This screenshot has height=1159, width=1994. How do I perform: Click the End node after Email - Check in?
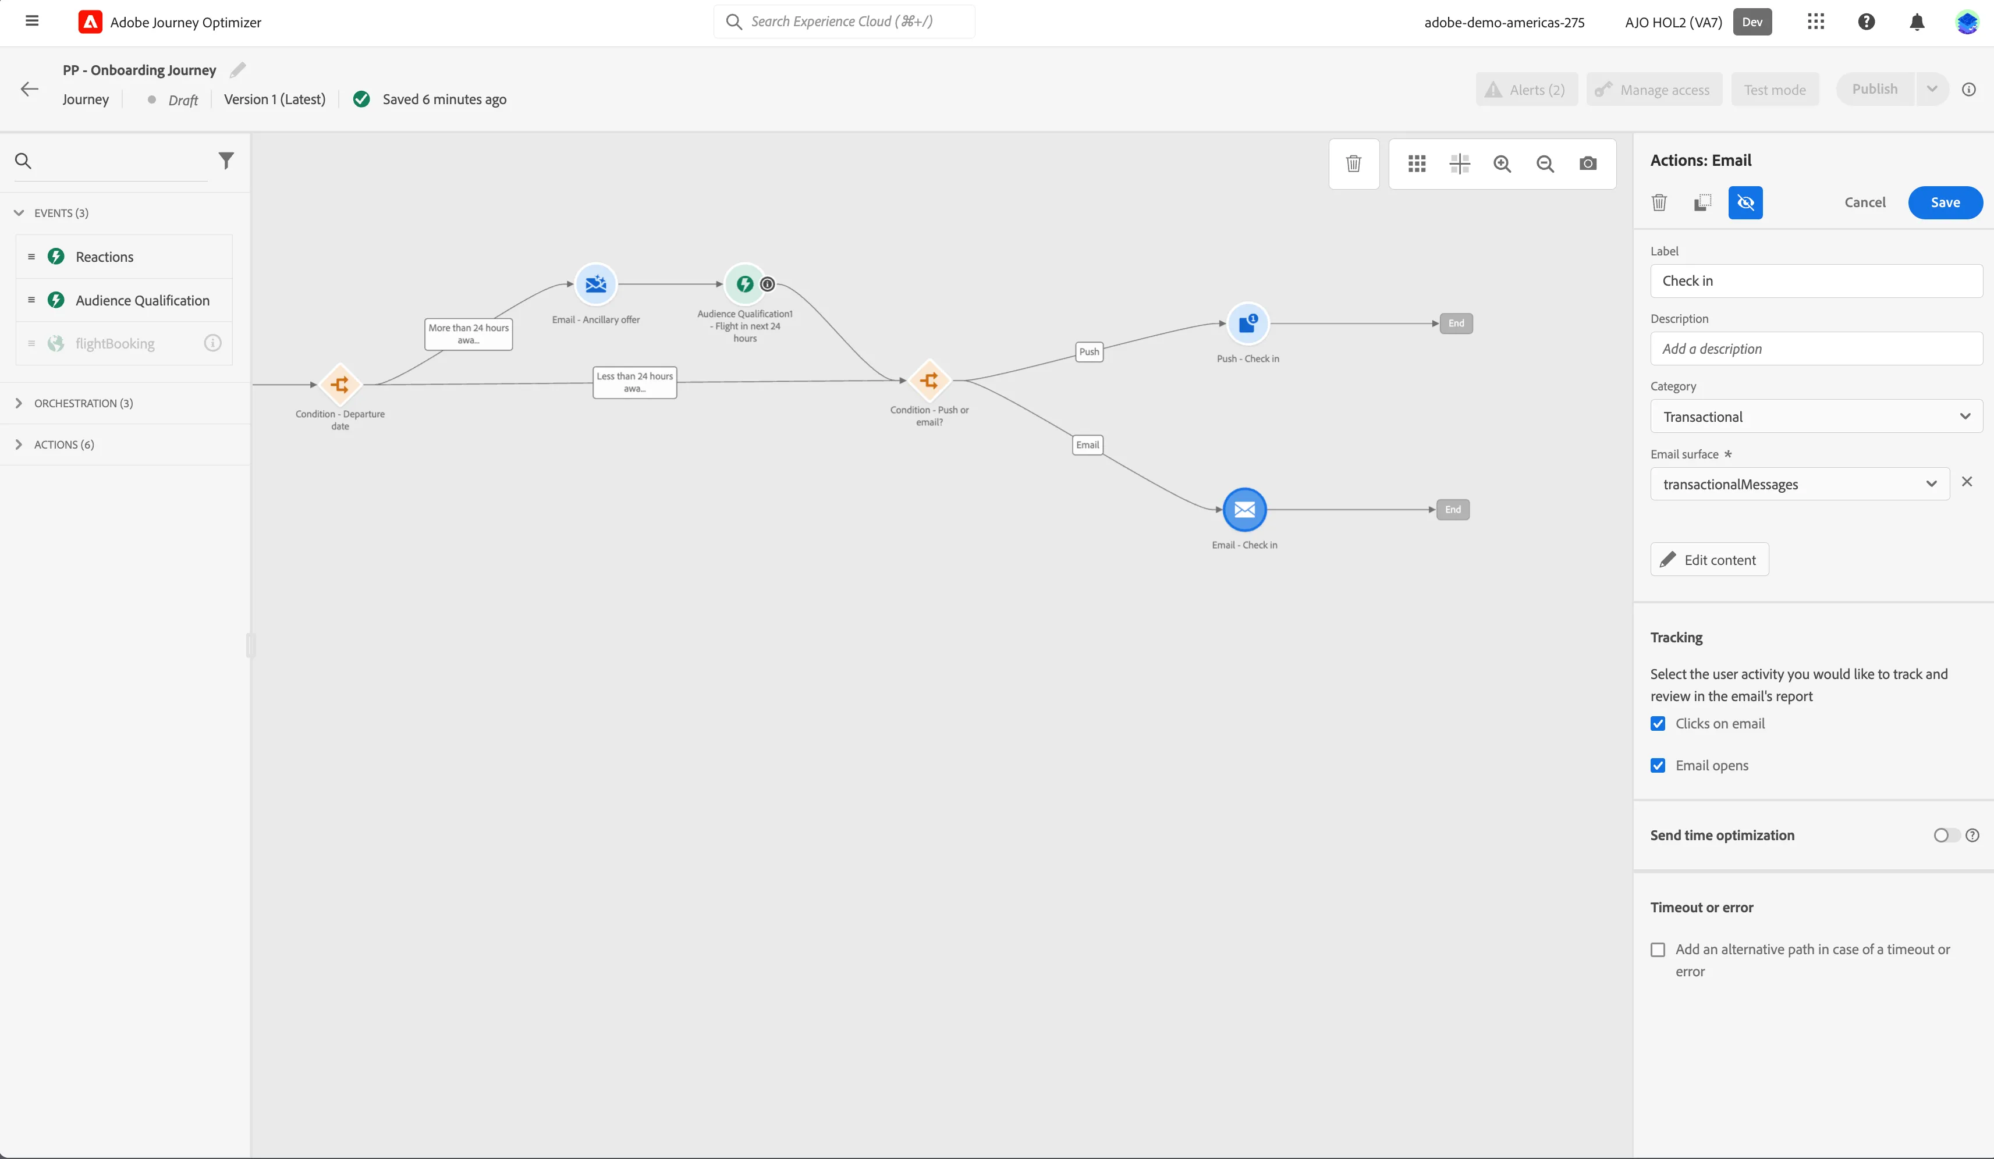[x=1453, y=510]
